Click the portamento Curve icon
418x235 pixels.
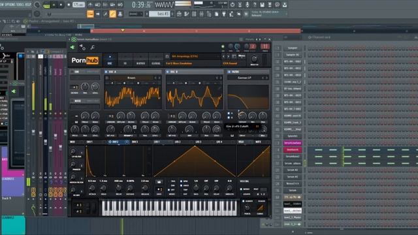coord(260,208)
